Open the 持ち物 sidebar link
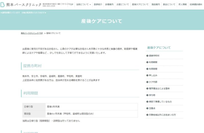 152,95
